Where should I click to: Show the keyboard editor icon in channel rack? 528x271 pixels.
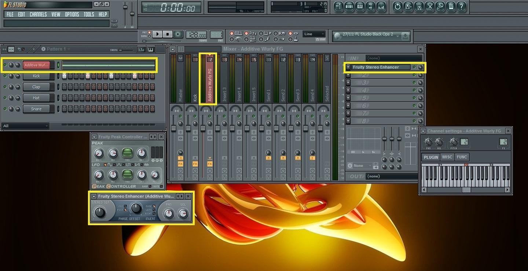[x=150, y=50]
